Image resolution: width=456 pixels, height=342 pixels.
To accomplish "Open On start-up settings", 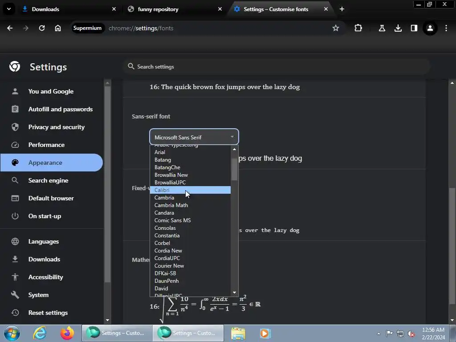I will coord(51,216).
